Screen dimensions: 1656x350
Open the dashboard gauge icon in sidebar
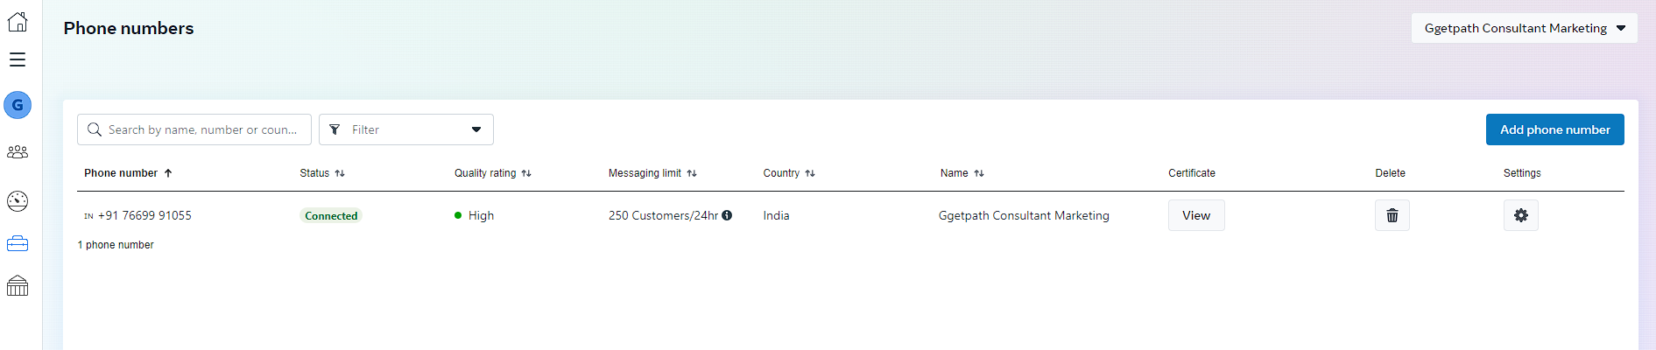(18, 201)
